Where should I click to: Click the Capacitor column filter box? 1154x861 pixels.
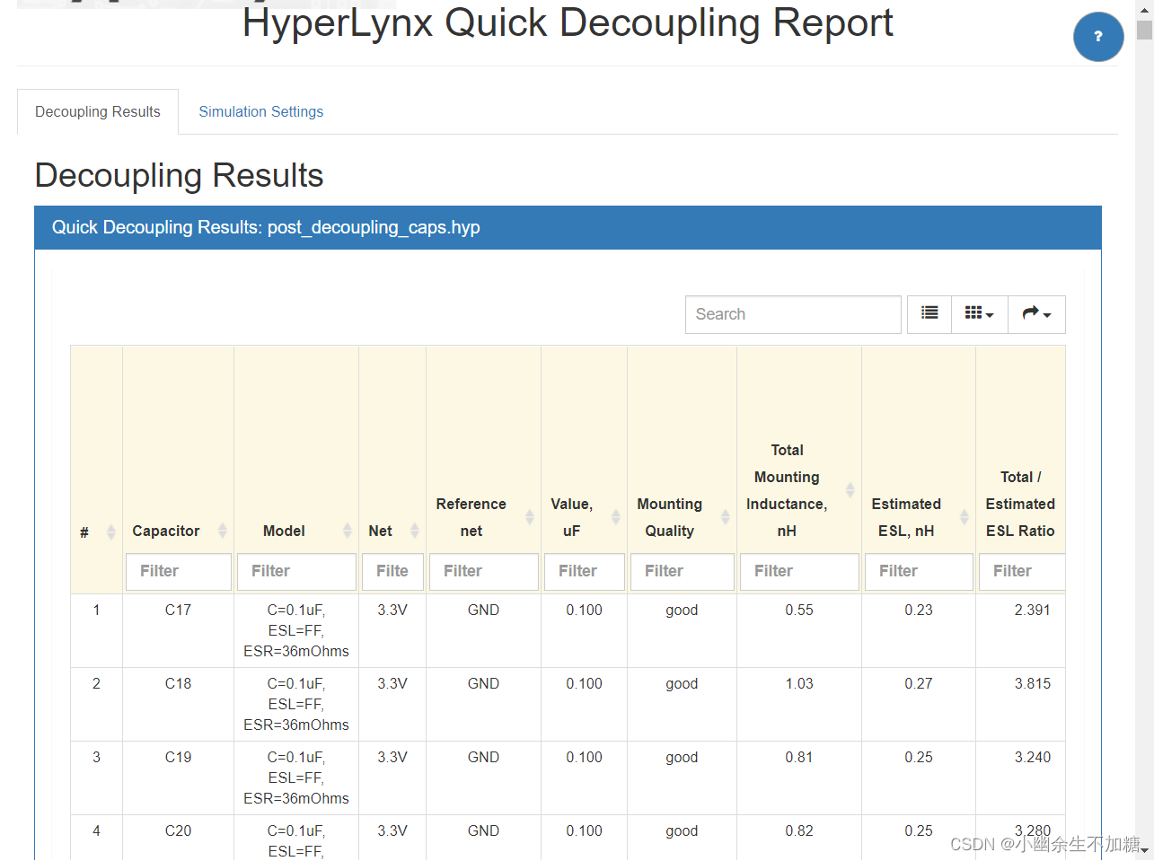[x=179, y=571]
